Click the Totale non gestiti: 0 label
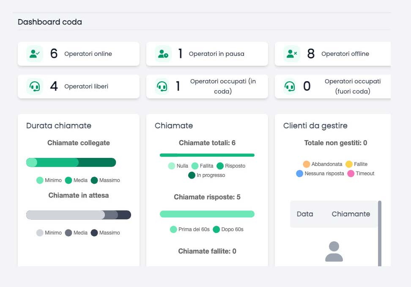This screenshot has height=287, width=411. 335,143
